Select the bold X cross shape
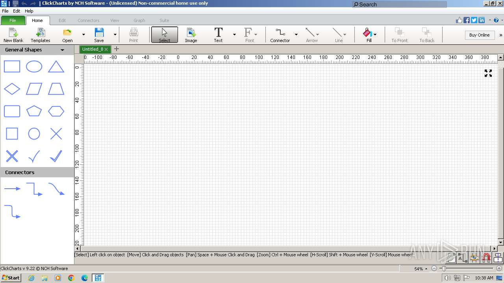Viewport: 504px width, 283px height. [x=12, y=156]
